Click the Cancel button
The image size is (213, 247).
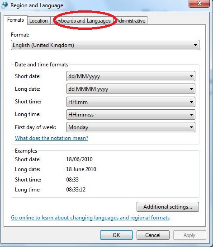[x=153, y=235]
